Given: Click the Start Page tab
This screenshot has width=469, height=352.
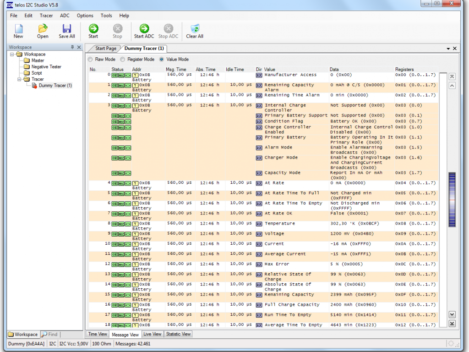Looking at the screenshot, I should [x=106, y=49].
